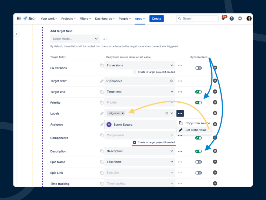
Task: Remove the Priority field row
Action: tap(215, 102)
